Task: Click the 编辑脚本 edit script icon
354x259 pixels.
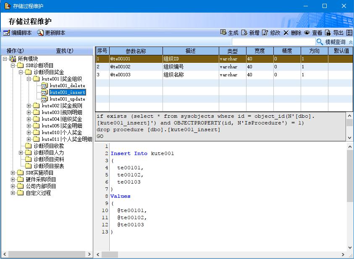Action: pyautogui.click(x=6, y=33)
